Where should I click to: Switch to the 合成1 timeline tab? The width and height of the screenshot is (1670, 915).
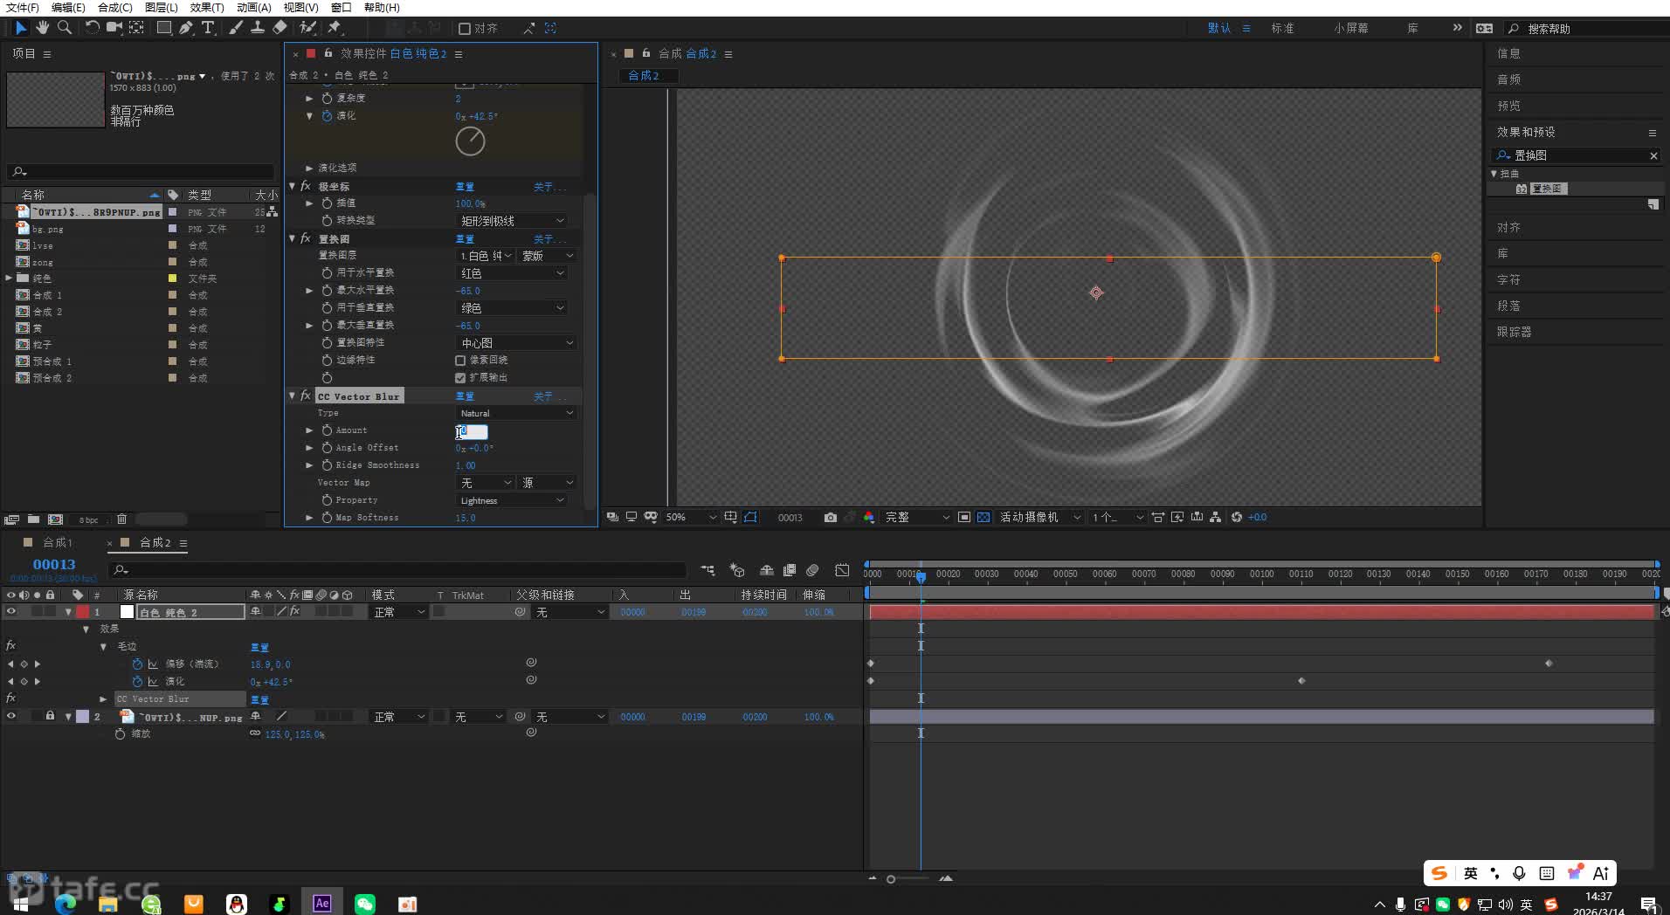(x=58, y=542)
